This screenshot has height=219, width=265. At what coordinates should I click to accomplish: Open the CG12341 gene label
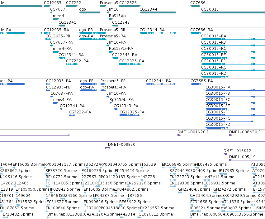click(x=67, y=22)
